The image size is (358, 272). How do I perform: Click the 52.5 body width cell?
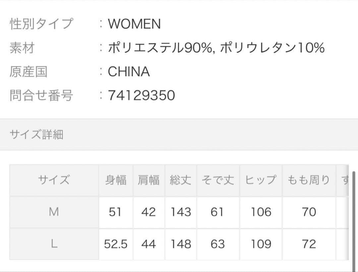click(x=116, y=244)
